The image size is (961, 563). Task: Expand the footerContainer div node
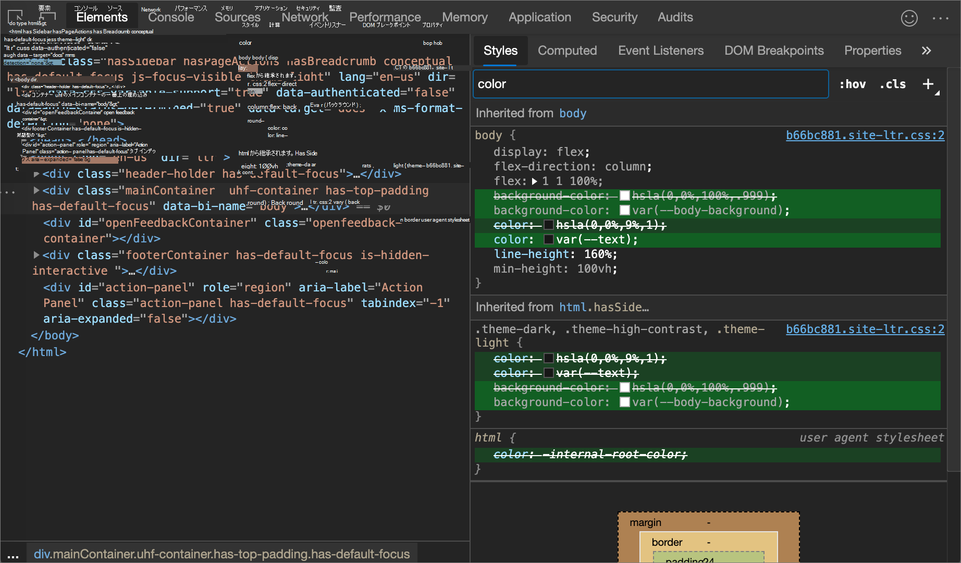coord(36,255)
